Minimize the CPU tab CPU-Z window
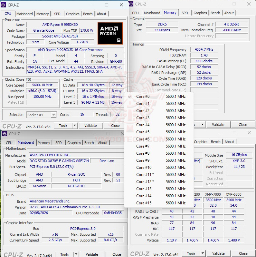The image size is (256, 257). 92,5
